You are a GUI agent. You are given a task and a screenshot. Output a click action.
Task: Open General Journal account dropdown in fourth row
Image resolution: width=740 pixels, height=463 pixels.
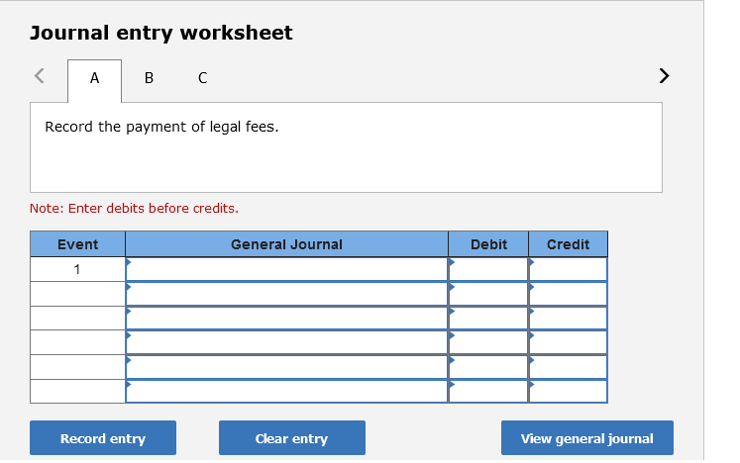pos(286,342)
